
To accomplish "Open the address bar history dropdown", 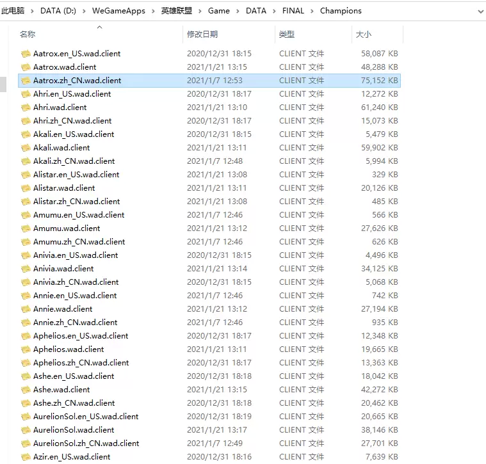I will (x=480, y=12).
